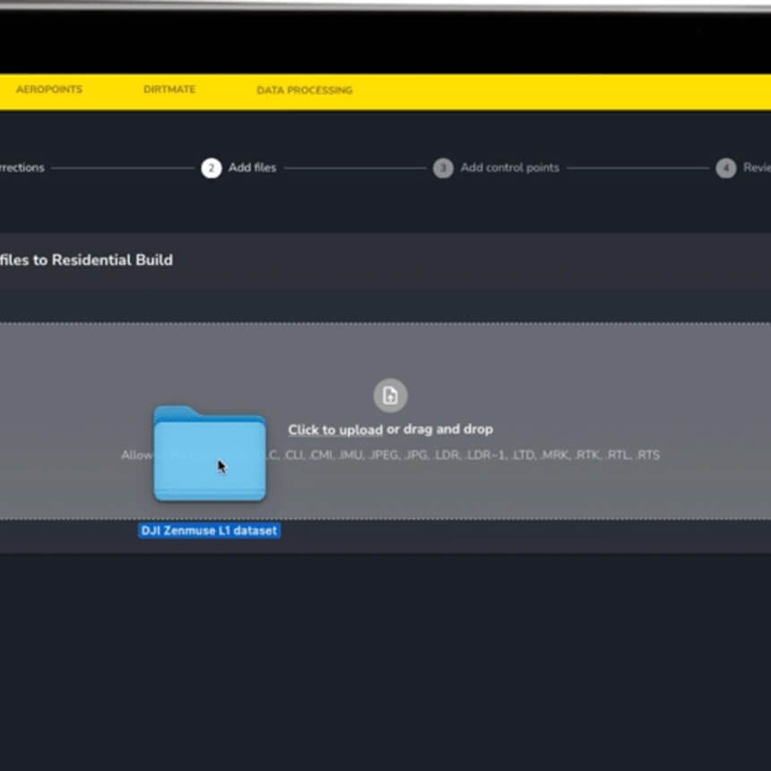Screen dimensions: 771x771
Task: Click the step 4 circle indicator
Action: [725, 168]
